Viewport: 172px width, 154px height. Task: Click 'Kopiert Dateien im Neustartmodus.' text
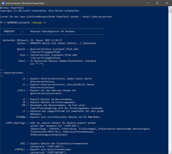52,99
